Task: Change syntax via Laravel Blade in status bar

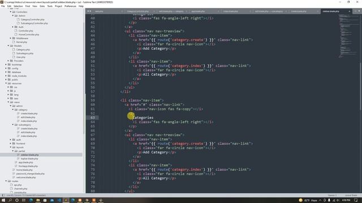Action: point(351,195)
